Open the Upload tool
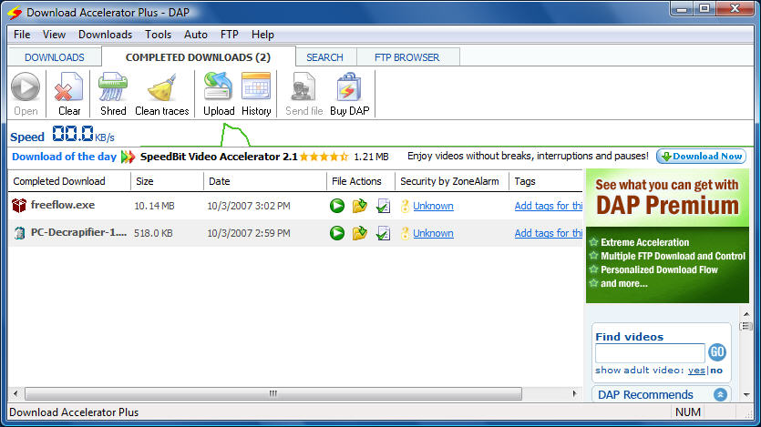Image resolution: width=761 pixels, height=427 pixels. tap(219, 87)
